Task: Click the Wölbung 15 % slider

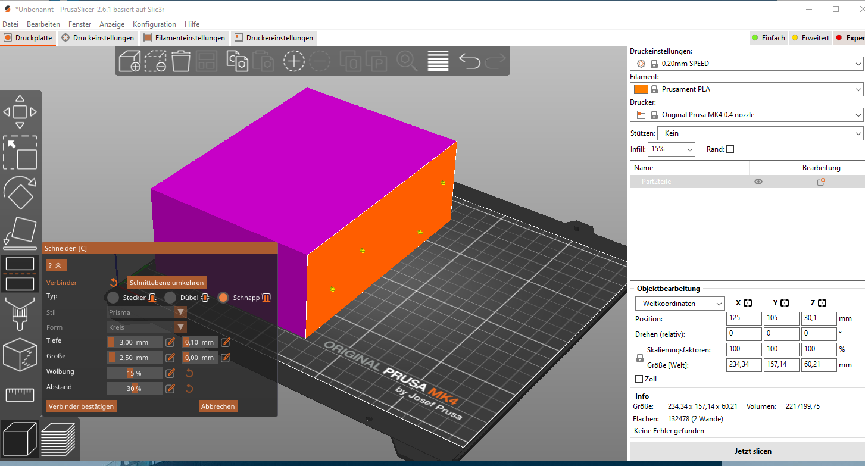Action: click(135, 373)
